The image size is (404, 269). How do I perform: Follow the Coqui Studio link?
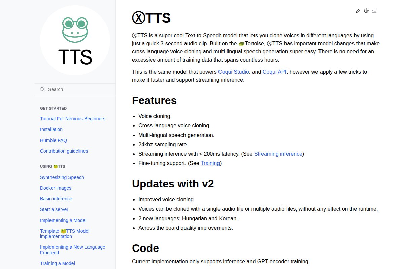(x=233, y=72)
